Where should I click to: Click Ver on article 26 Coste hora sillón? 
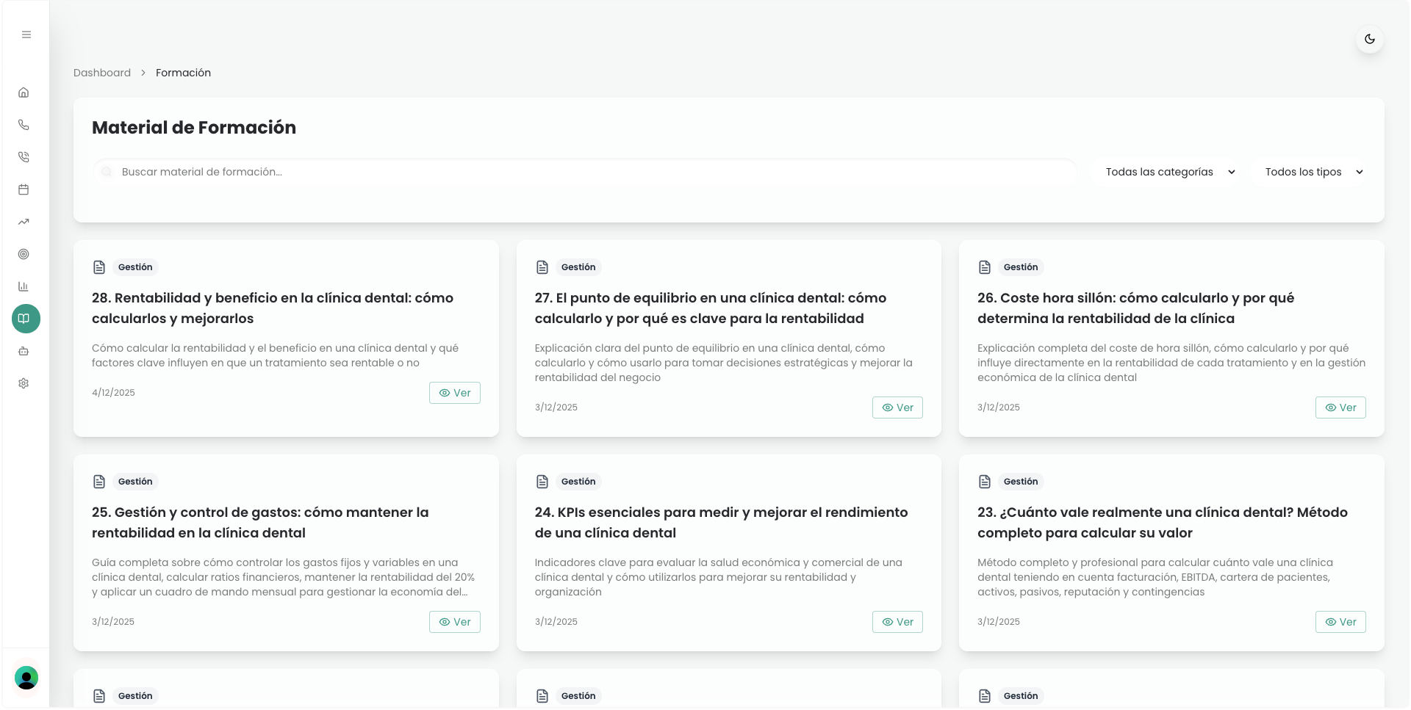[1340, 407]
